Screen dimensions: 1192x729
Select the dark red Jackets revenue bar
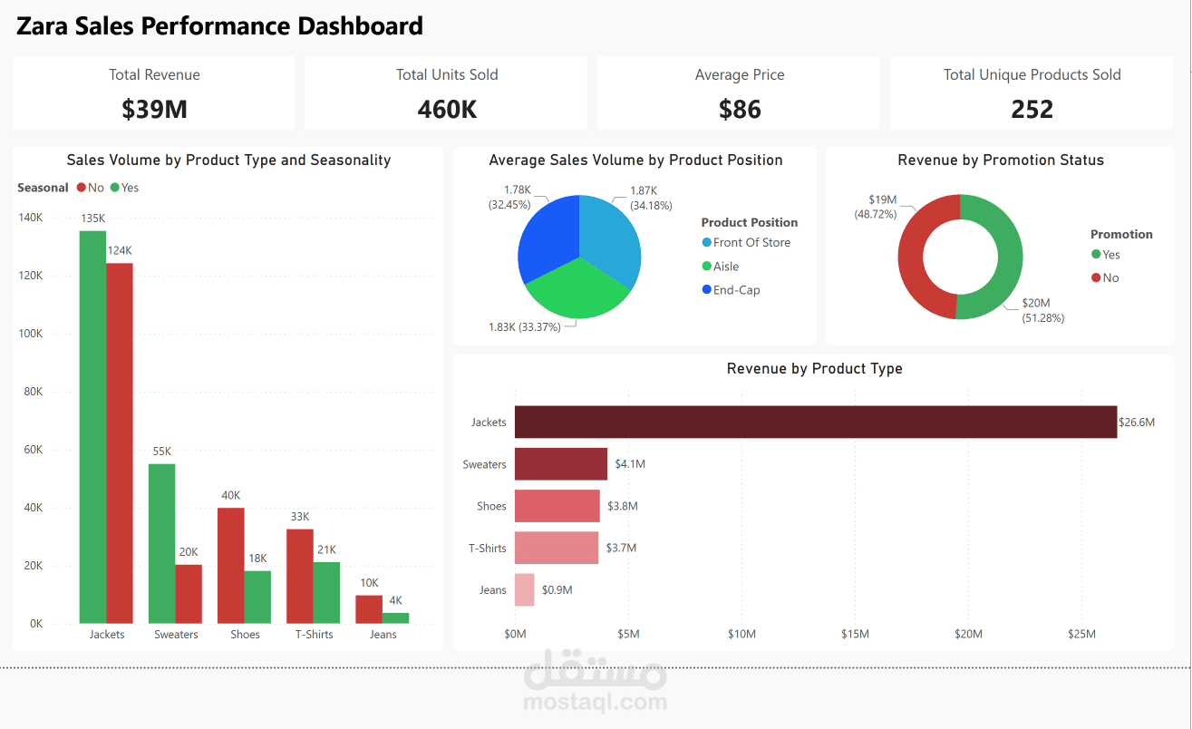click(x=814, y=422)
